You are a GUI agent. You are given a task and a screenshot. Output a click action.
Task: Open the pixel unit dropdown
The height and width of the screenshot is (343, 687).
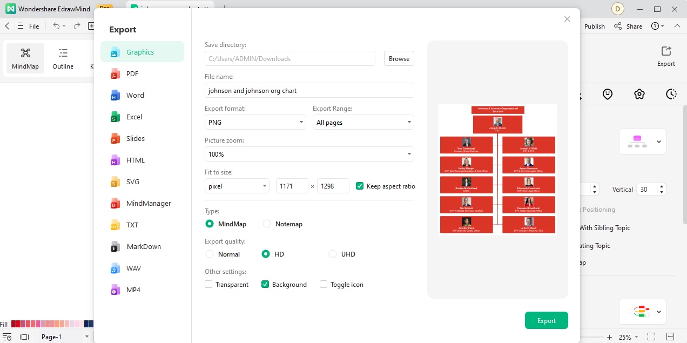[237, 186]
